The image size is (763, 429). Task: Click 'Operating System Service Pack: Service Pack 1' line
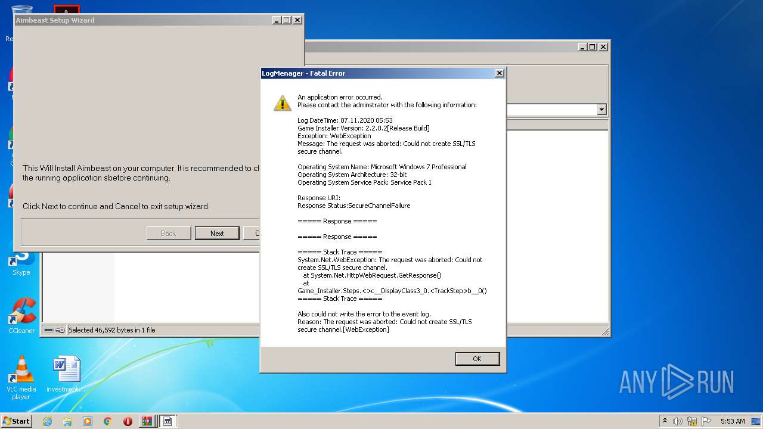[x=365, y=182]
